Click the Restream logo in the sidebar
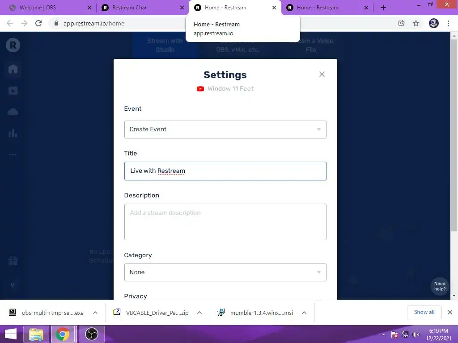Screen dimensions: 458x343 [x=13, y=45]
